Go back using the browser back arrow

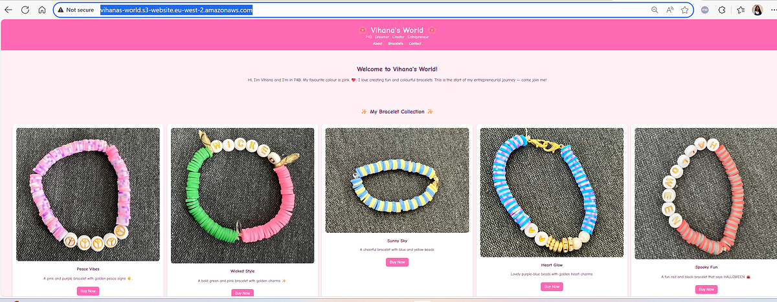pyautogui.click(x=8, y=10)
